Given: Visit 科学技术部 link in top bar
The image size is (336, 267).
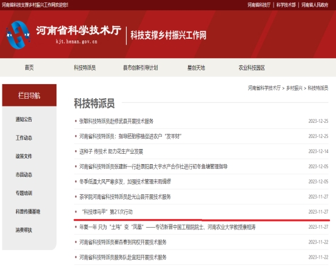Looking at the screenshot, I should click(x=286, y=5).
